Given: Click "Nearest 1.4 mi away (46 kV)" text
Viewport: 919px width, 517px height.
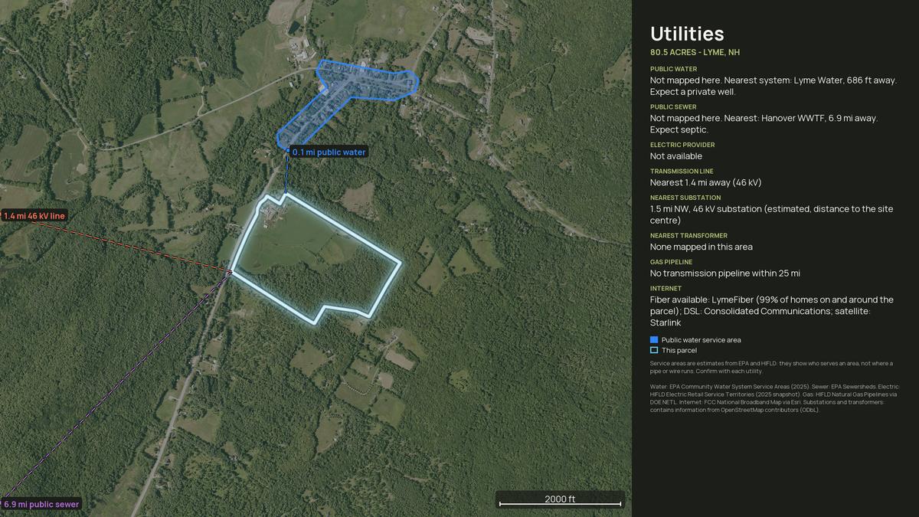Looking at the screenshot, I should coord(705,182).
